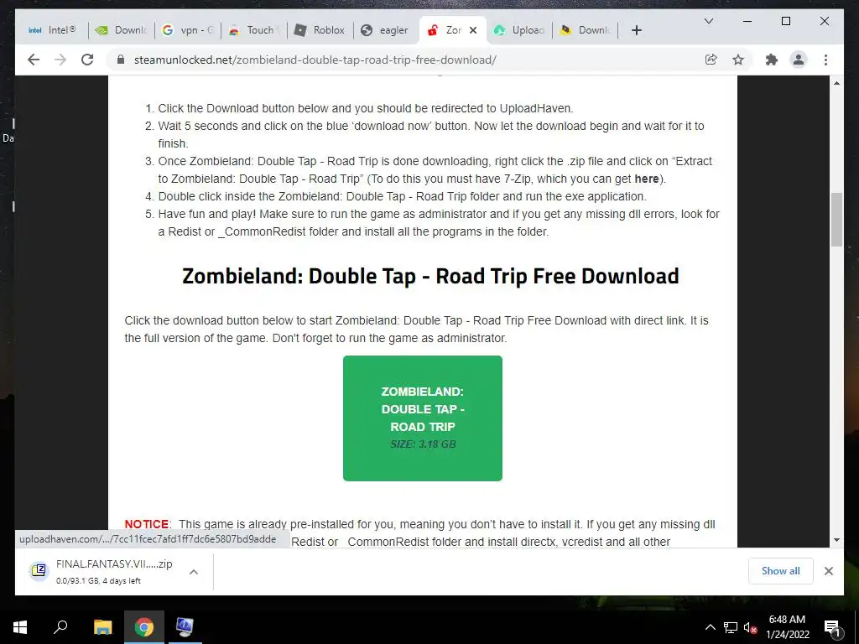Screen dimensions: 859x644
Task: Click the forward navigation arrow
Action: coord(60,60)
